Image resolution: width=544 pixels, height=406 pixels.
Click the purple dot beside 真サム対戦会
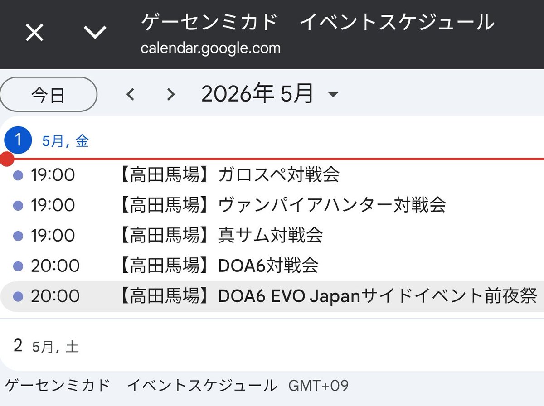(17, 235)
